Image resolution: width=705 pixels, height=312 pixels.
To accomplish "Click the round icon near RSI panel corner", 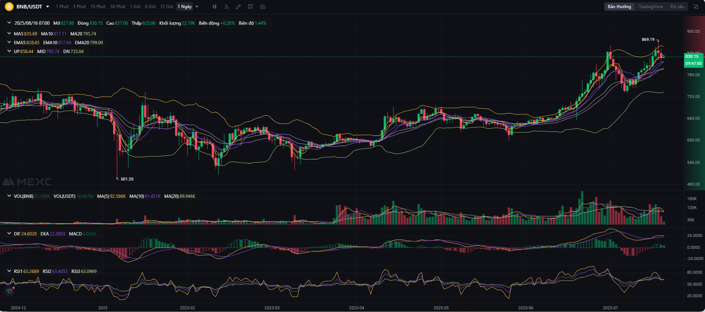I will 10,291.
